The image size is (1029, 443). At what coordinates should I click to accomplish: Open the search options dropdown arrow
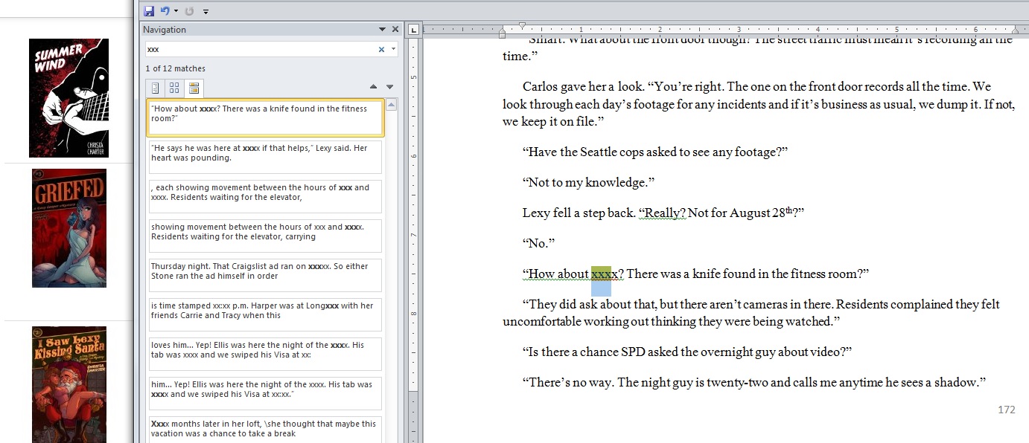(x=393, y=49)
